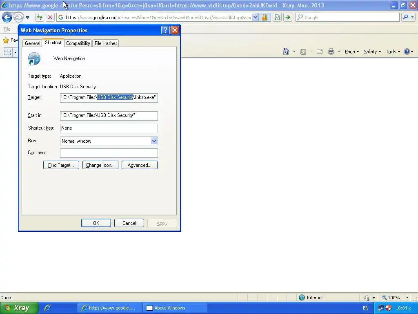
Task: Switch to the General tab
Action: tap(33, 43)
